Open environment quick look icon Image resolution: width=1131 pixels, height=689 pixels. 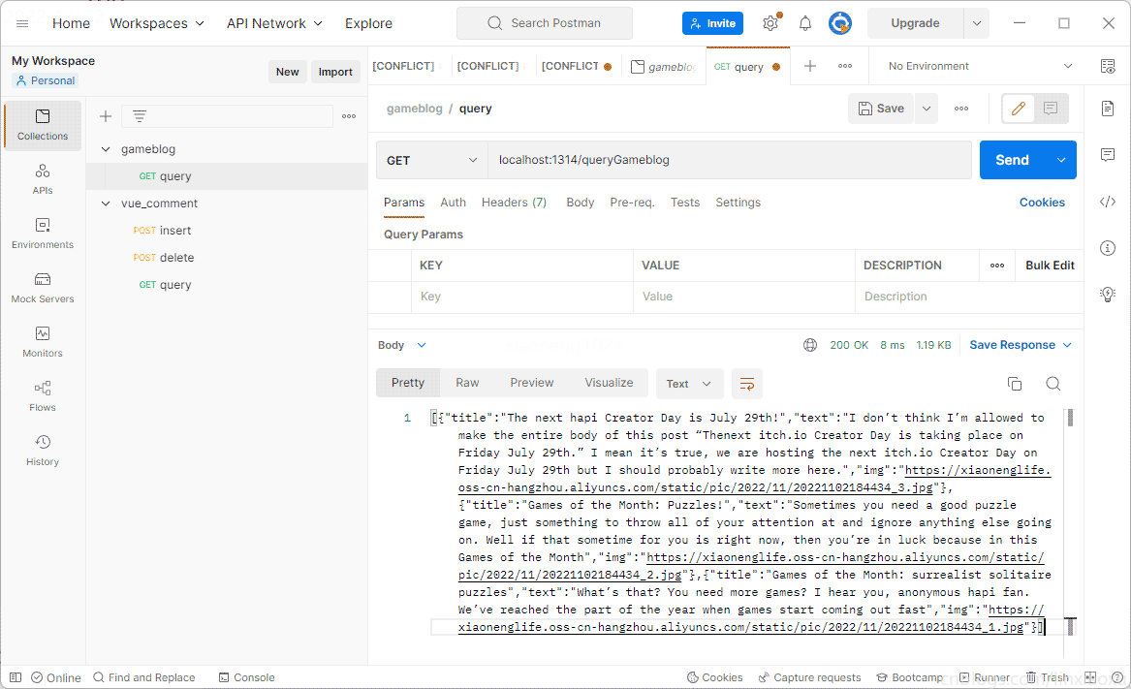1108,66
